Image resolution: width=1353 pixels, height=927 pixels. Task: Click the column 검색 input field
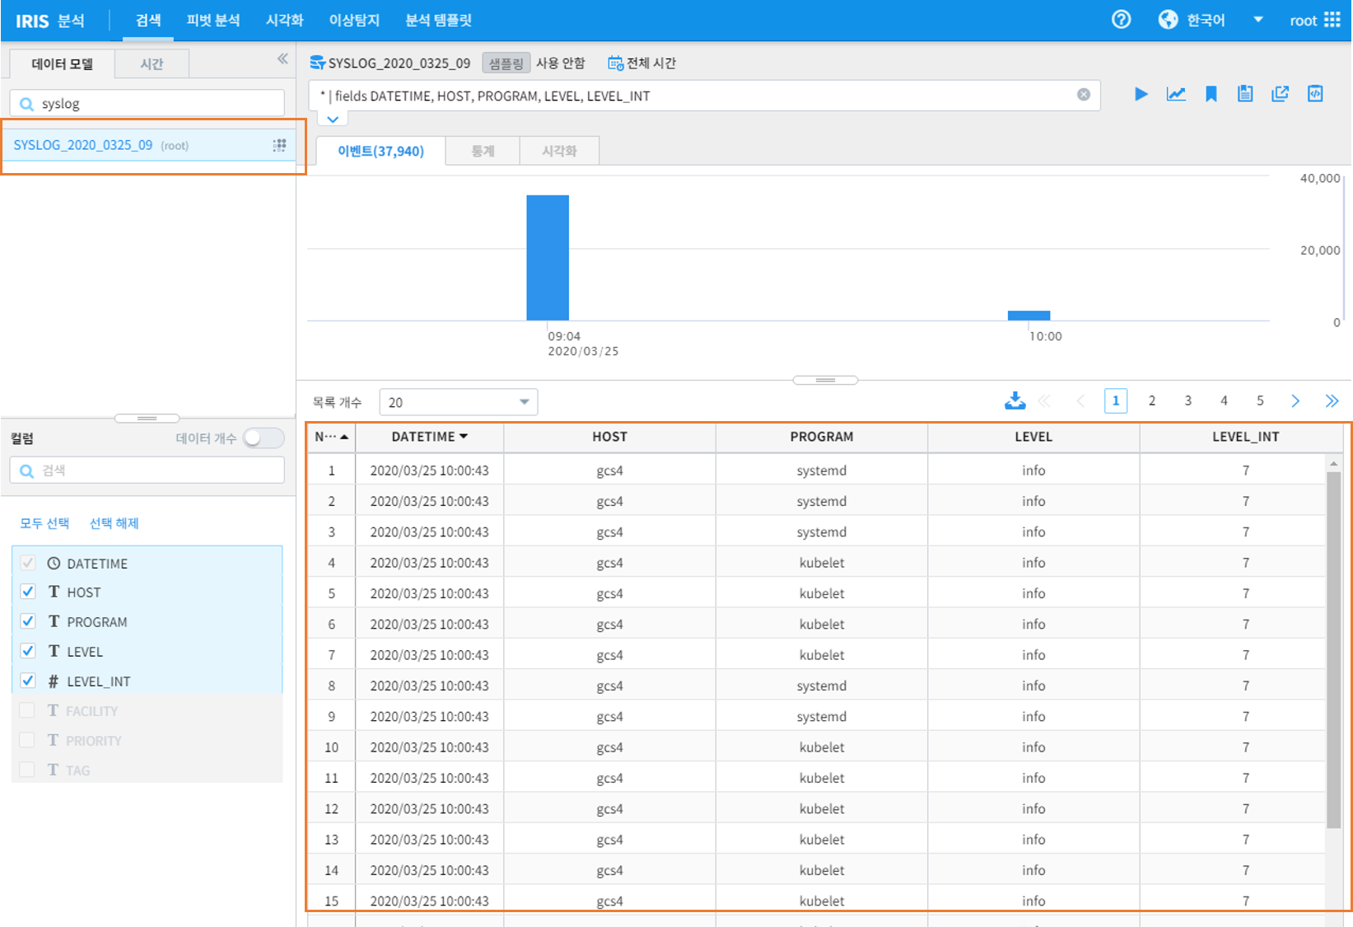147,471
